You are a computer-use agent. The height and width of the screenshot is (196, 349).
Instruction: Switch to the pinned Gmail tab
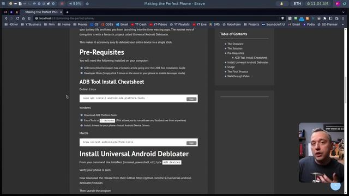[5, 12]
